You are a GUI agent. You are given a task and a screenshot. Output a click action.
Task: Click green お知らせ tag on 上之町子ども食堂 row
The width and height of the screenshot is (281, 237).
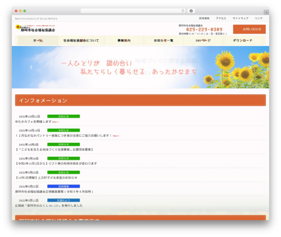pos(64,173)
